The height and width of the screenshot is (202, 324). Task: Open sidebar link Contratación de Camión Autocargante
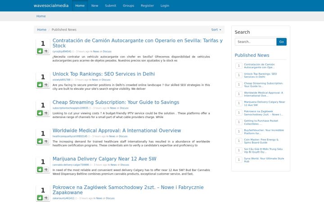(259, 66)
